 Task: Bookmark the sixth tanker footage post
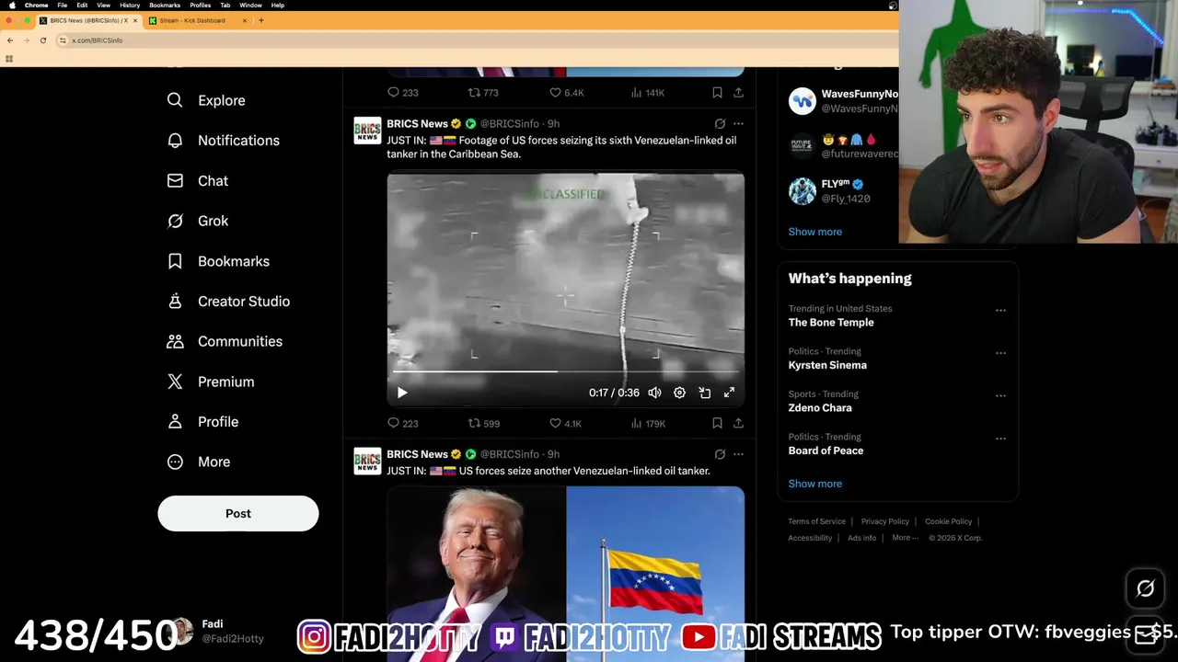click(717, 423)
